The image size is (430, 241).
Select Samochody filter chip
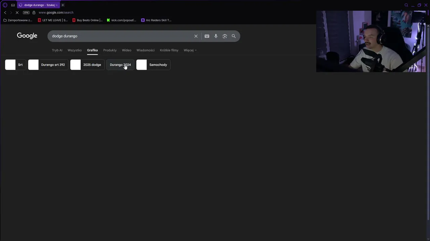coord(153,65)
